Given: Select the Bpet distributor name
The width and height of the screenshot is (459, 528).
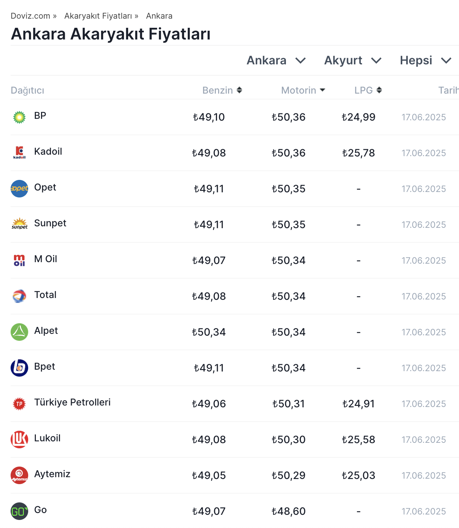Looking at the screenshot, I should [x=45, y=366].
